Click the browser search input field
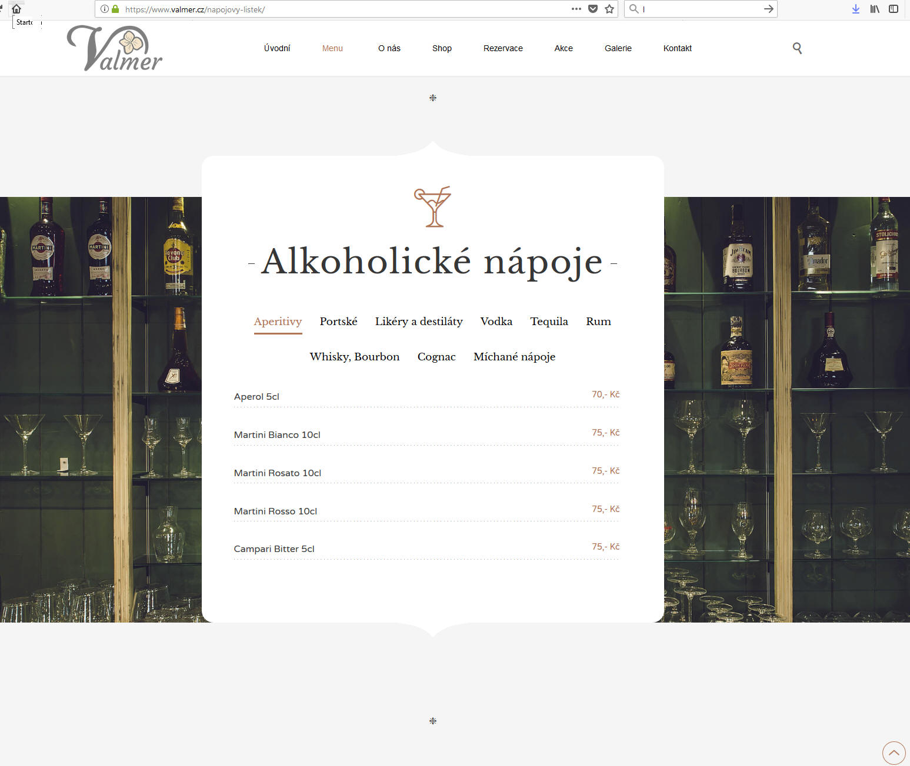Screen dimensions: 910x766 click(700, 9)
